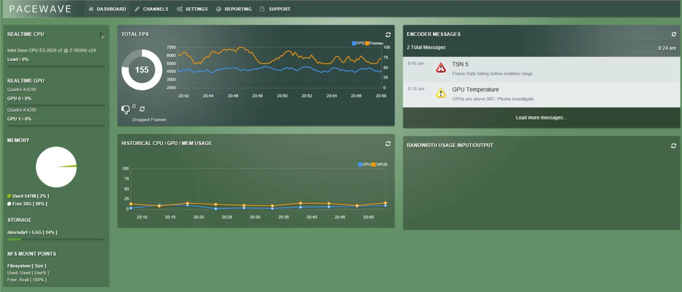Image resolution: width=682 pixels, height=292 pixels.
Task: Click the document icon beside Support
Action: pos(262,9)
